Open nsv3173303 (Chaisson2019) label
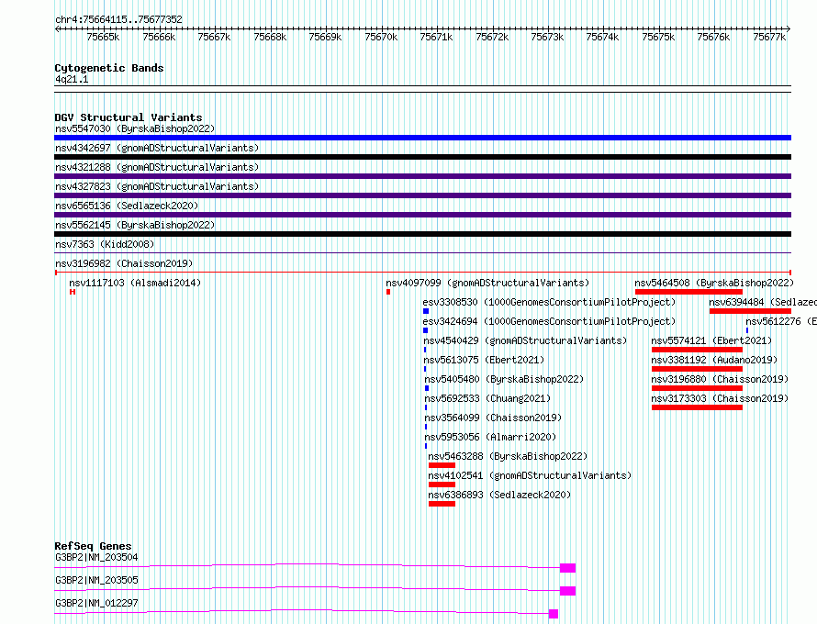 point(720,398)
